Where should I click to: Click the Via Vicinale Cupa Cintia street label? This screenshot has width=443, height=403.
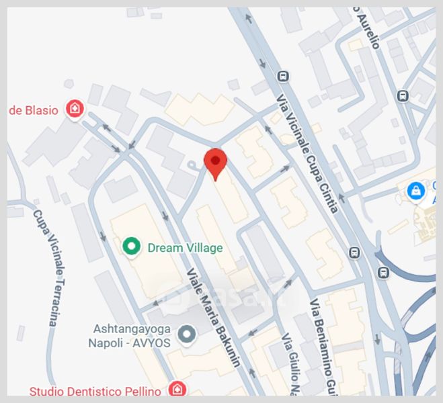point(307,154)
